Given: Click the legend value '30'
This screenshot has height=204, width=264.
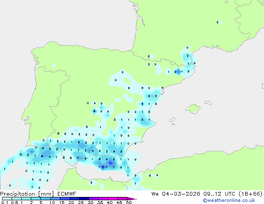Looking at the screenshot, I should [x=90, y=202].
